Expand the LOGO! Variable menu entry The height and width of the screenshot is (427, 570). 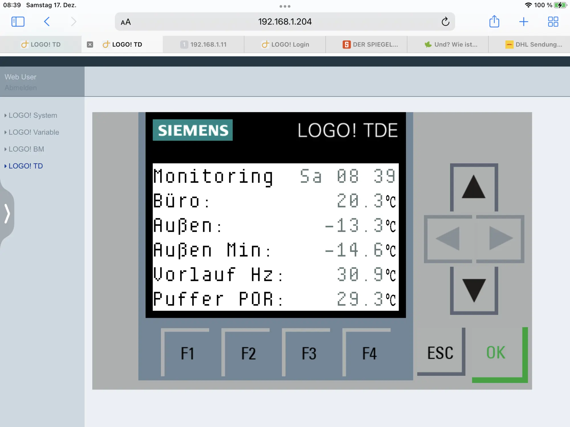(x=34, y=132)
